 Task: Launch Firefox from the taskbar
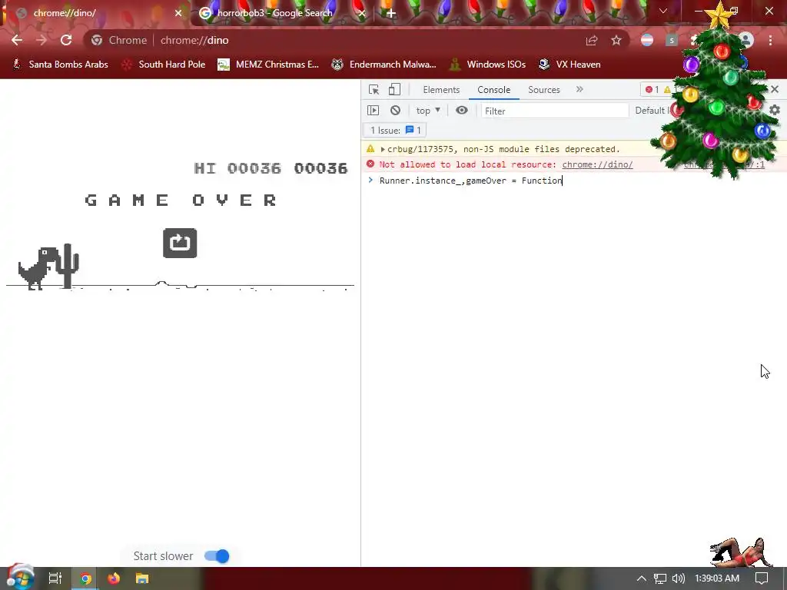(x=114, y=578)
